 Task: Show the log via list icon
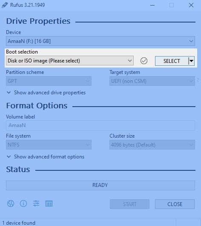(49, 203)
